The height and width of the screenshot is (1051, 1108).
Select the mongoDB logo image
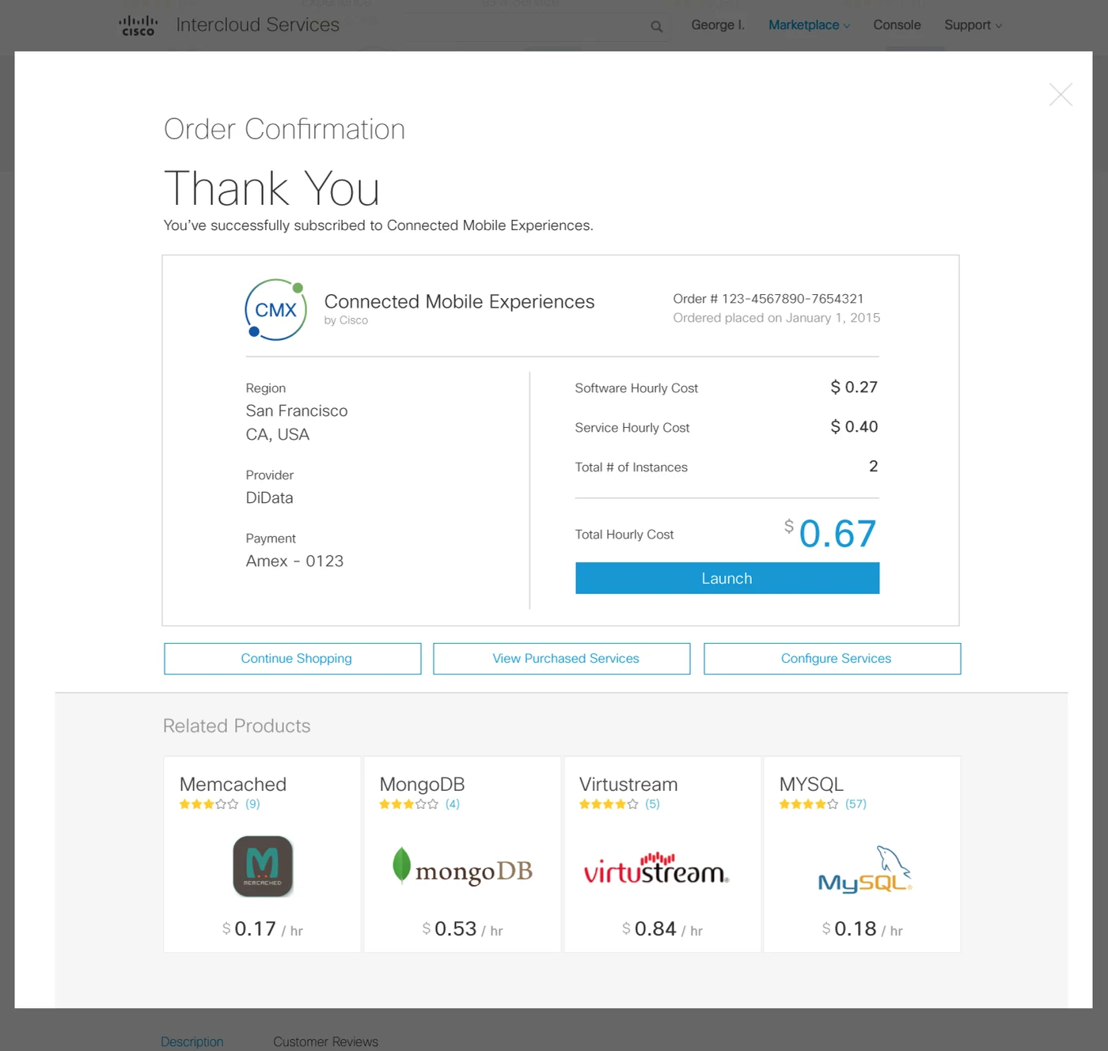point(463,867)
